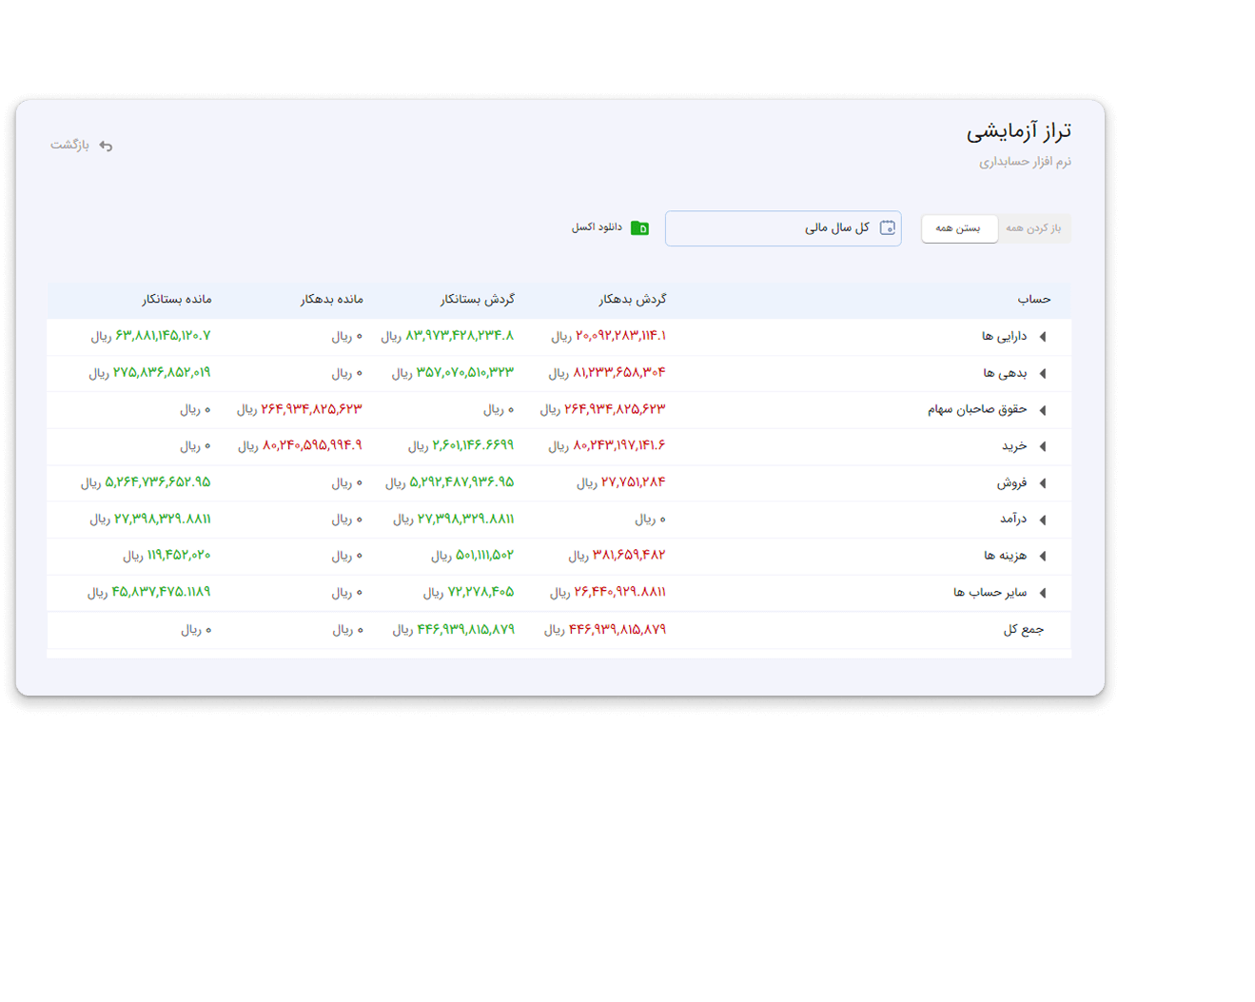The height and width of the screenshot is (1002, 1255).
Task: Click 'دانلود اکسل' download text
Action: (597, 227)
